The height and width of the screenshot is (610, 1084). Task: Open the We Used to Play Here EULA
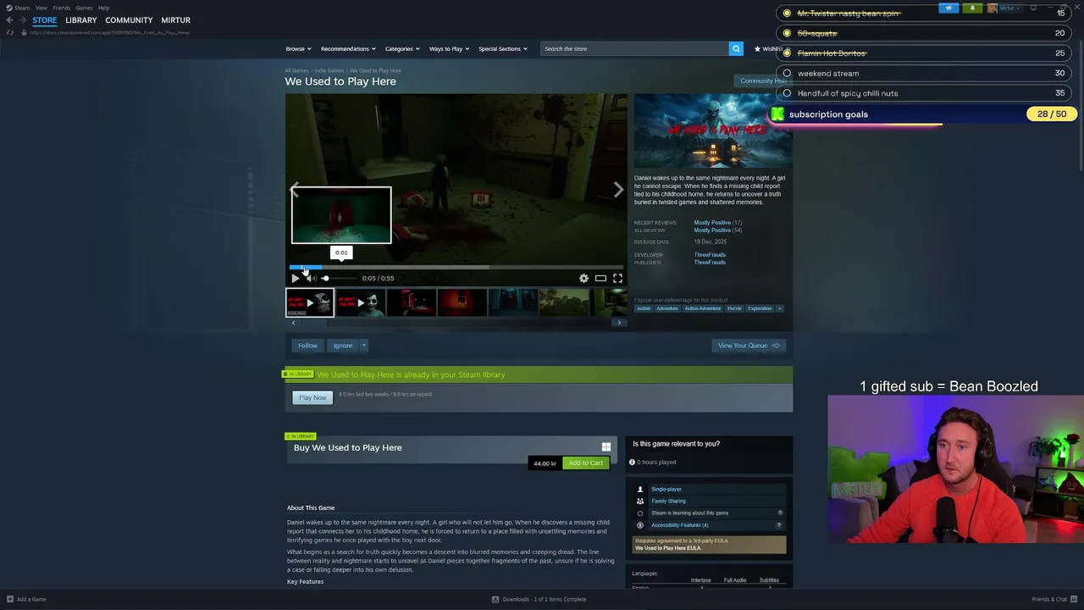(x=668, y=548)
